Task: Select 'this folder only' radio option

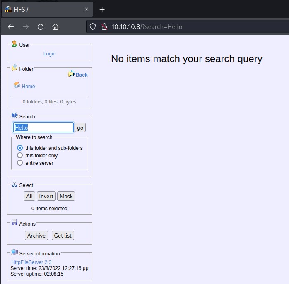Action: point(20,155)
